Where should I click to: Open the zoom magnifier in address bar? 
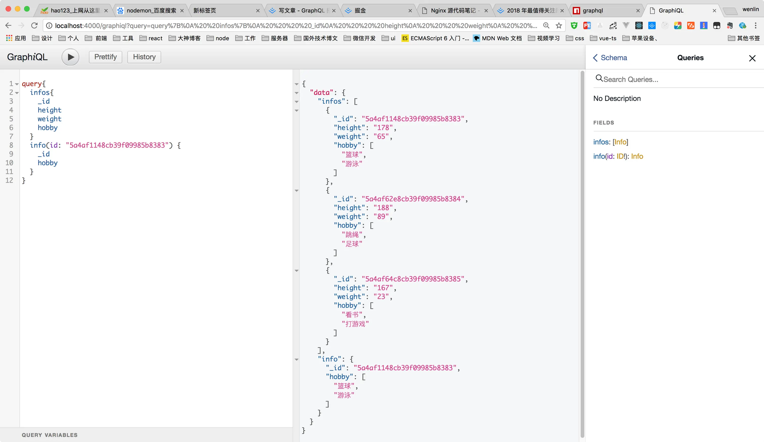[x=546, y=26]
